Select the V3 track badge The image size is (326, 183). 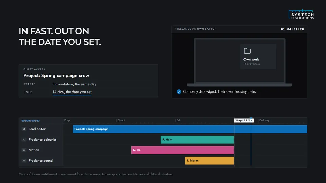tap(24, 150)
